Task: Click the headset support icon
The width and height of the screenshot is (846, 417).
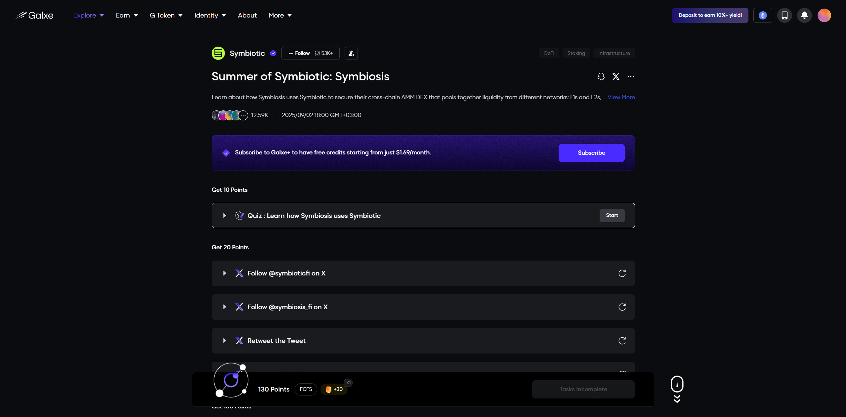Action: 601,77
